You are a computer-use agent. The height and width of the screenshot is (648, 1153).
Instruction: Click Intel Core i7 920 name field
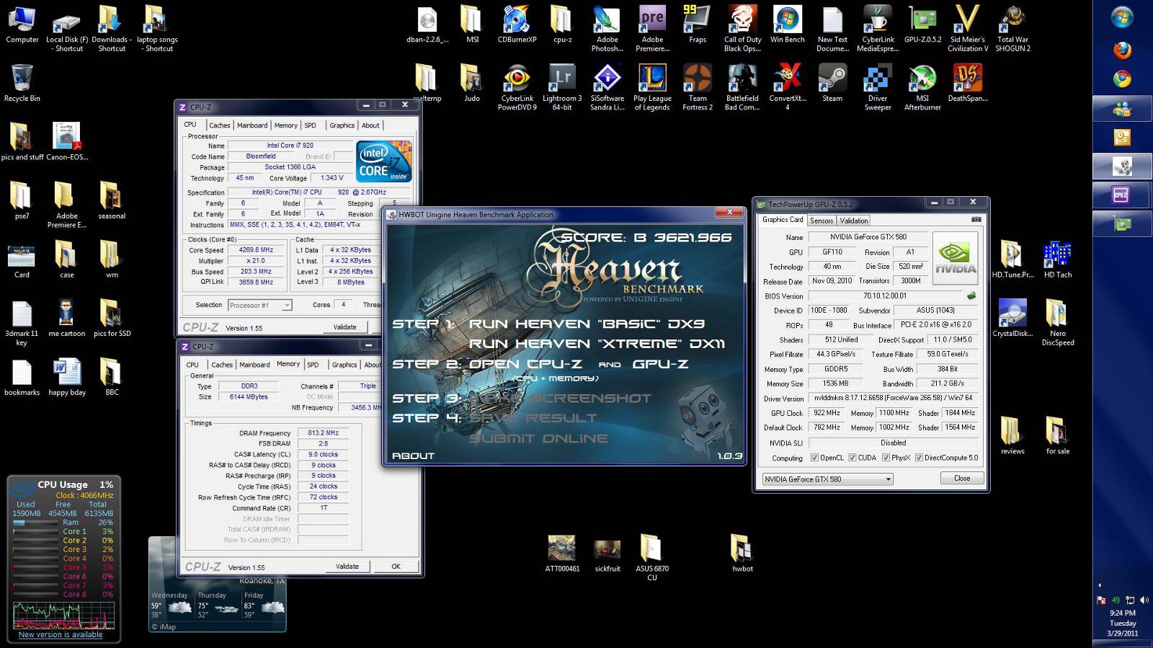(290, 146)
